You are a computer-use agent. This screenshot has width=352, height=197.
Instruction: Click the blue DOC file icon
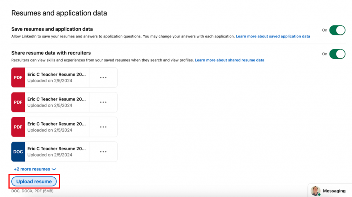click(18, 152)
